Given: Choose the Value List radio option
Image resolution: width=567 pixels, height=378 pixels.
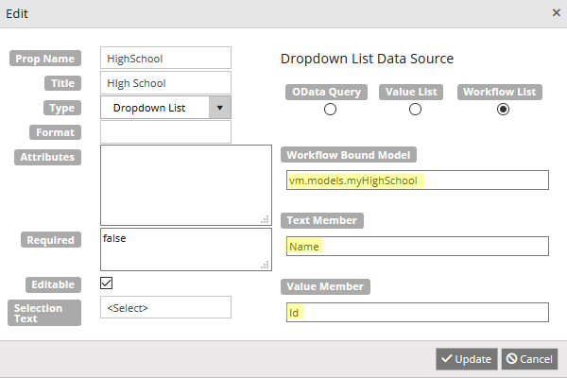Looking at the screenshot, I should 415,110.
